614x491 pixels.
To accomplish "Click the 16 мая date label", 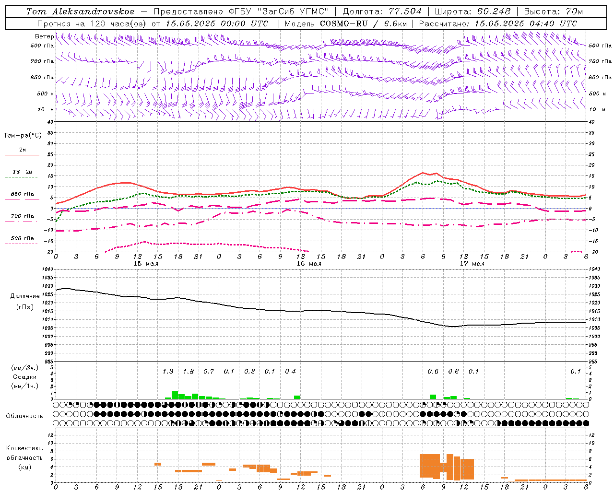I will 309,264.
